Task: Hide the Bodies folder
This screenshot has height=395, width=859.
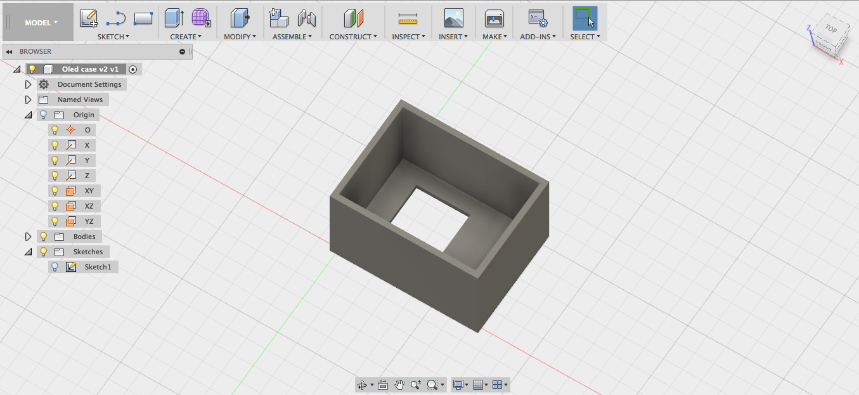Action: pos(43,236)
